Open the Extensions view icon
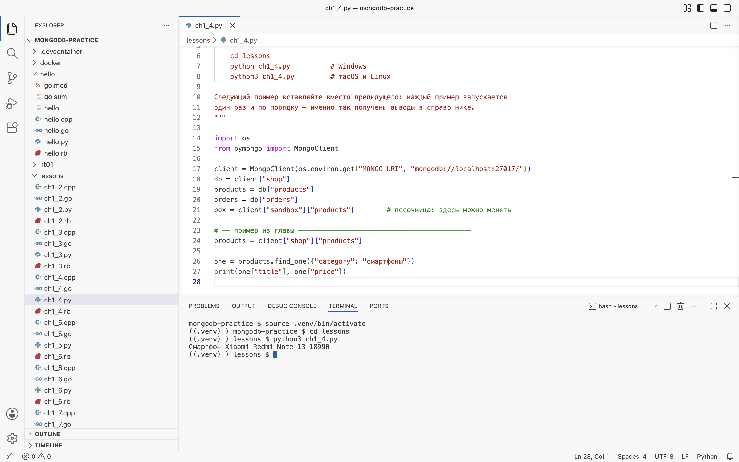This screenshot has height=462, width=739. click(x=12, y=127)
